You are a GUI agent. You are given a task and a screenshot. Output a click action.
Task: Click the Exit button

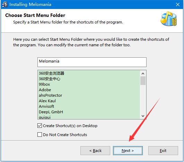point(163,151)
